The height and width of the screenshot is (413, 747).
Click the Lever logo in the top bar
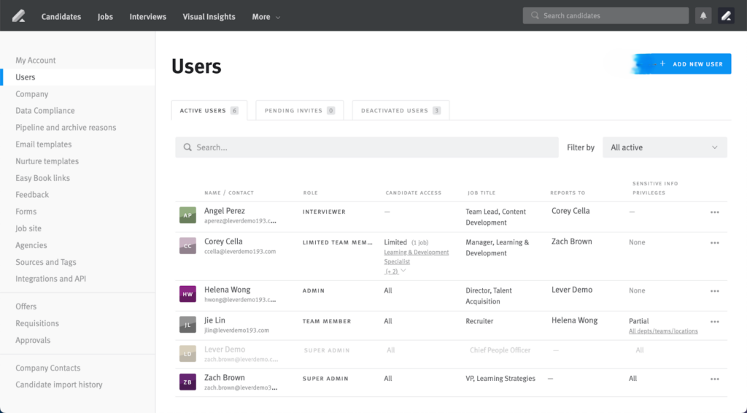(x=18, y=16)
